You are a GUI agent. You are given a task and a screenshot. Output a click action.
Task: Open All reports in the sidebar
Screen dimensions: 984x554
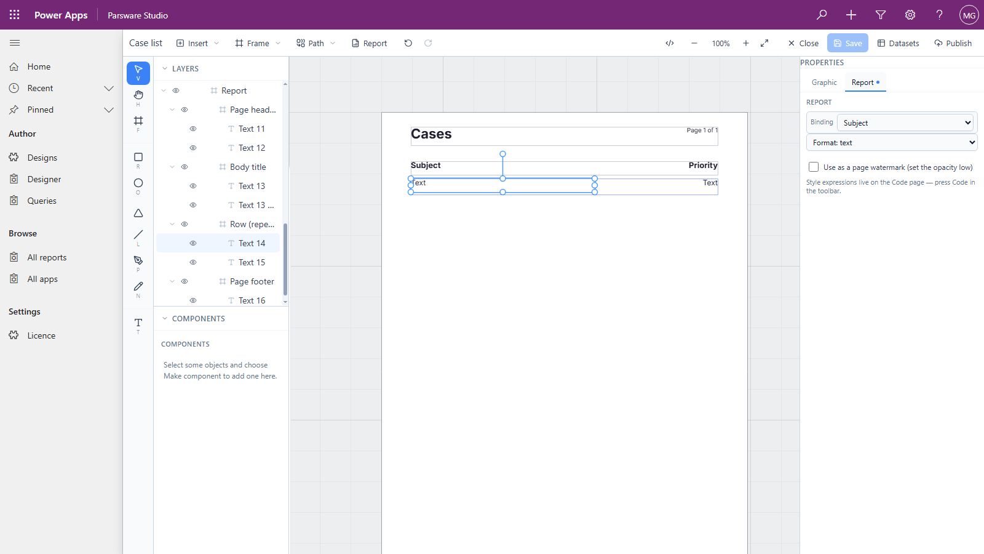(47, 257)
